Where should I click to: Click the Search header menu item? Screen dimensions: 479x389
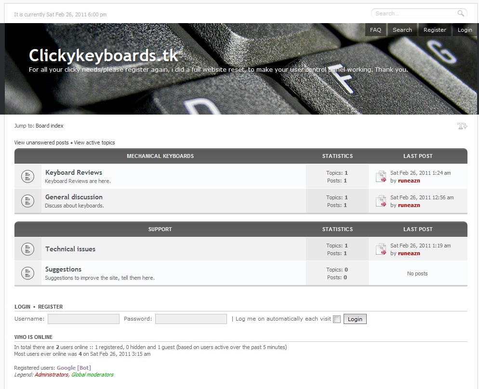tap(402, 30)
